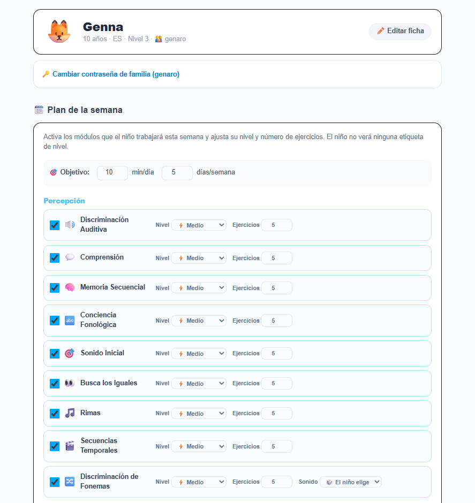The height and width of the screenshot is (503, 475).
Task: Click the shuffle icon for Discriminación de Fonemas
Action: point(70,482)
